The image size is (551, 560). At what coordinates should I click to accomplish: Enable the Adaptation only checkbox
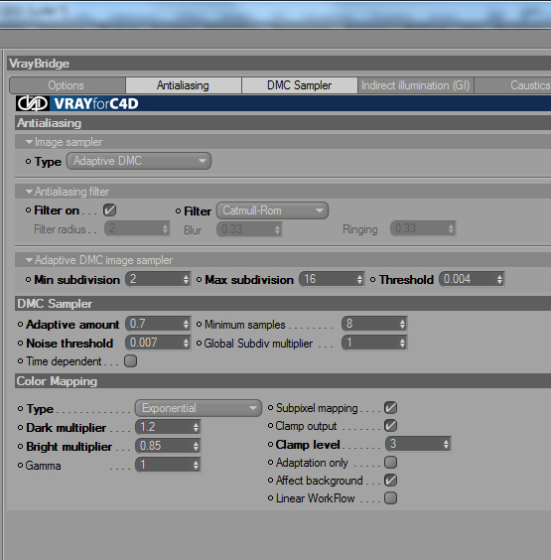click(390, 462)
